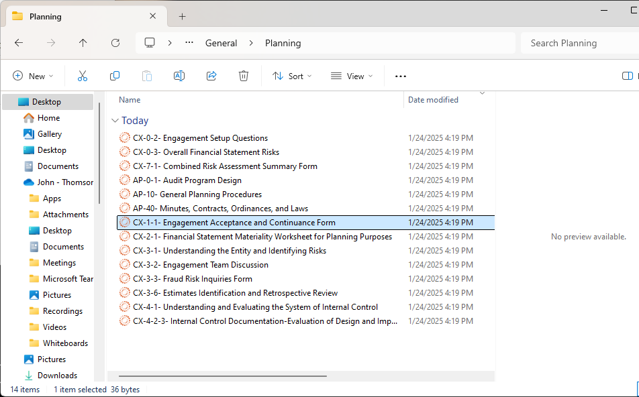The height and width of the screenshot is (397, 639).
Task: Click the Delete trash can icon
Action: (x=244, y=76)
